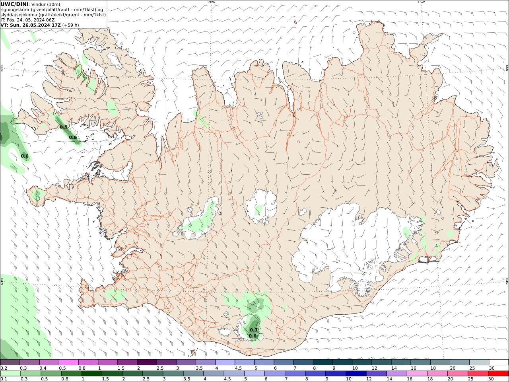Click the rotated 66N latitude label on left edge
The height and width of the screenshot is (382, 509).
(2, 69)
